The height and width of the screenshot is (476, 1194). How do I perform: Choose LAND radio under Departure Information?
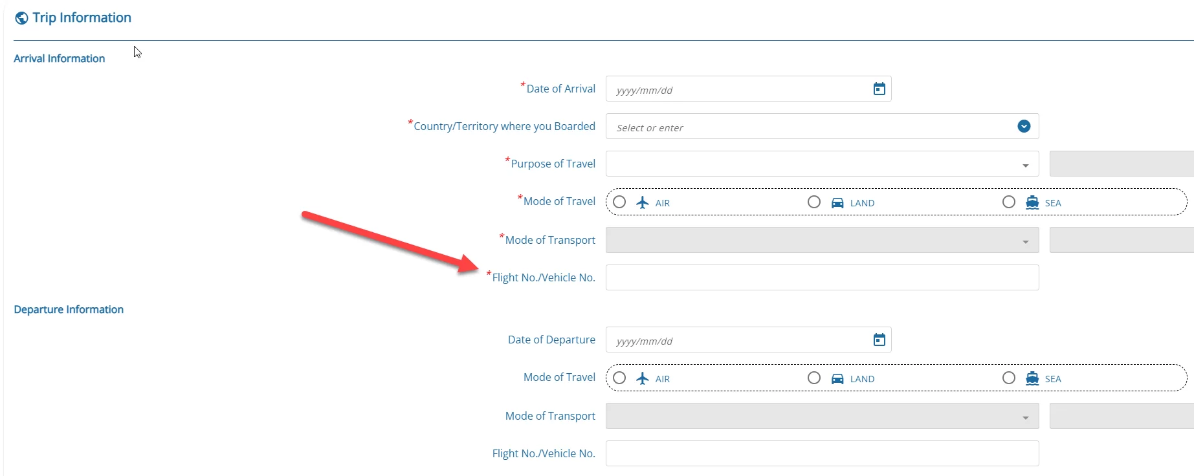[x=814, y=378]
